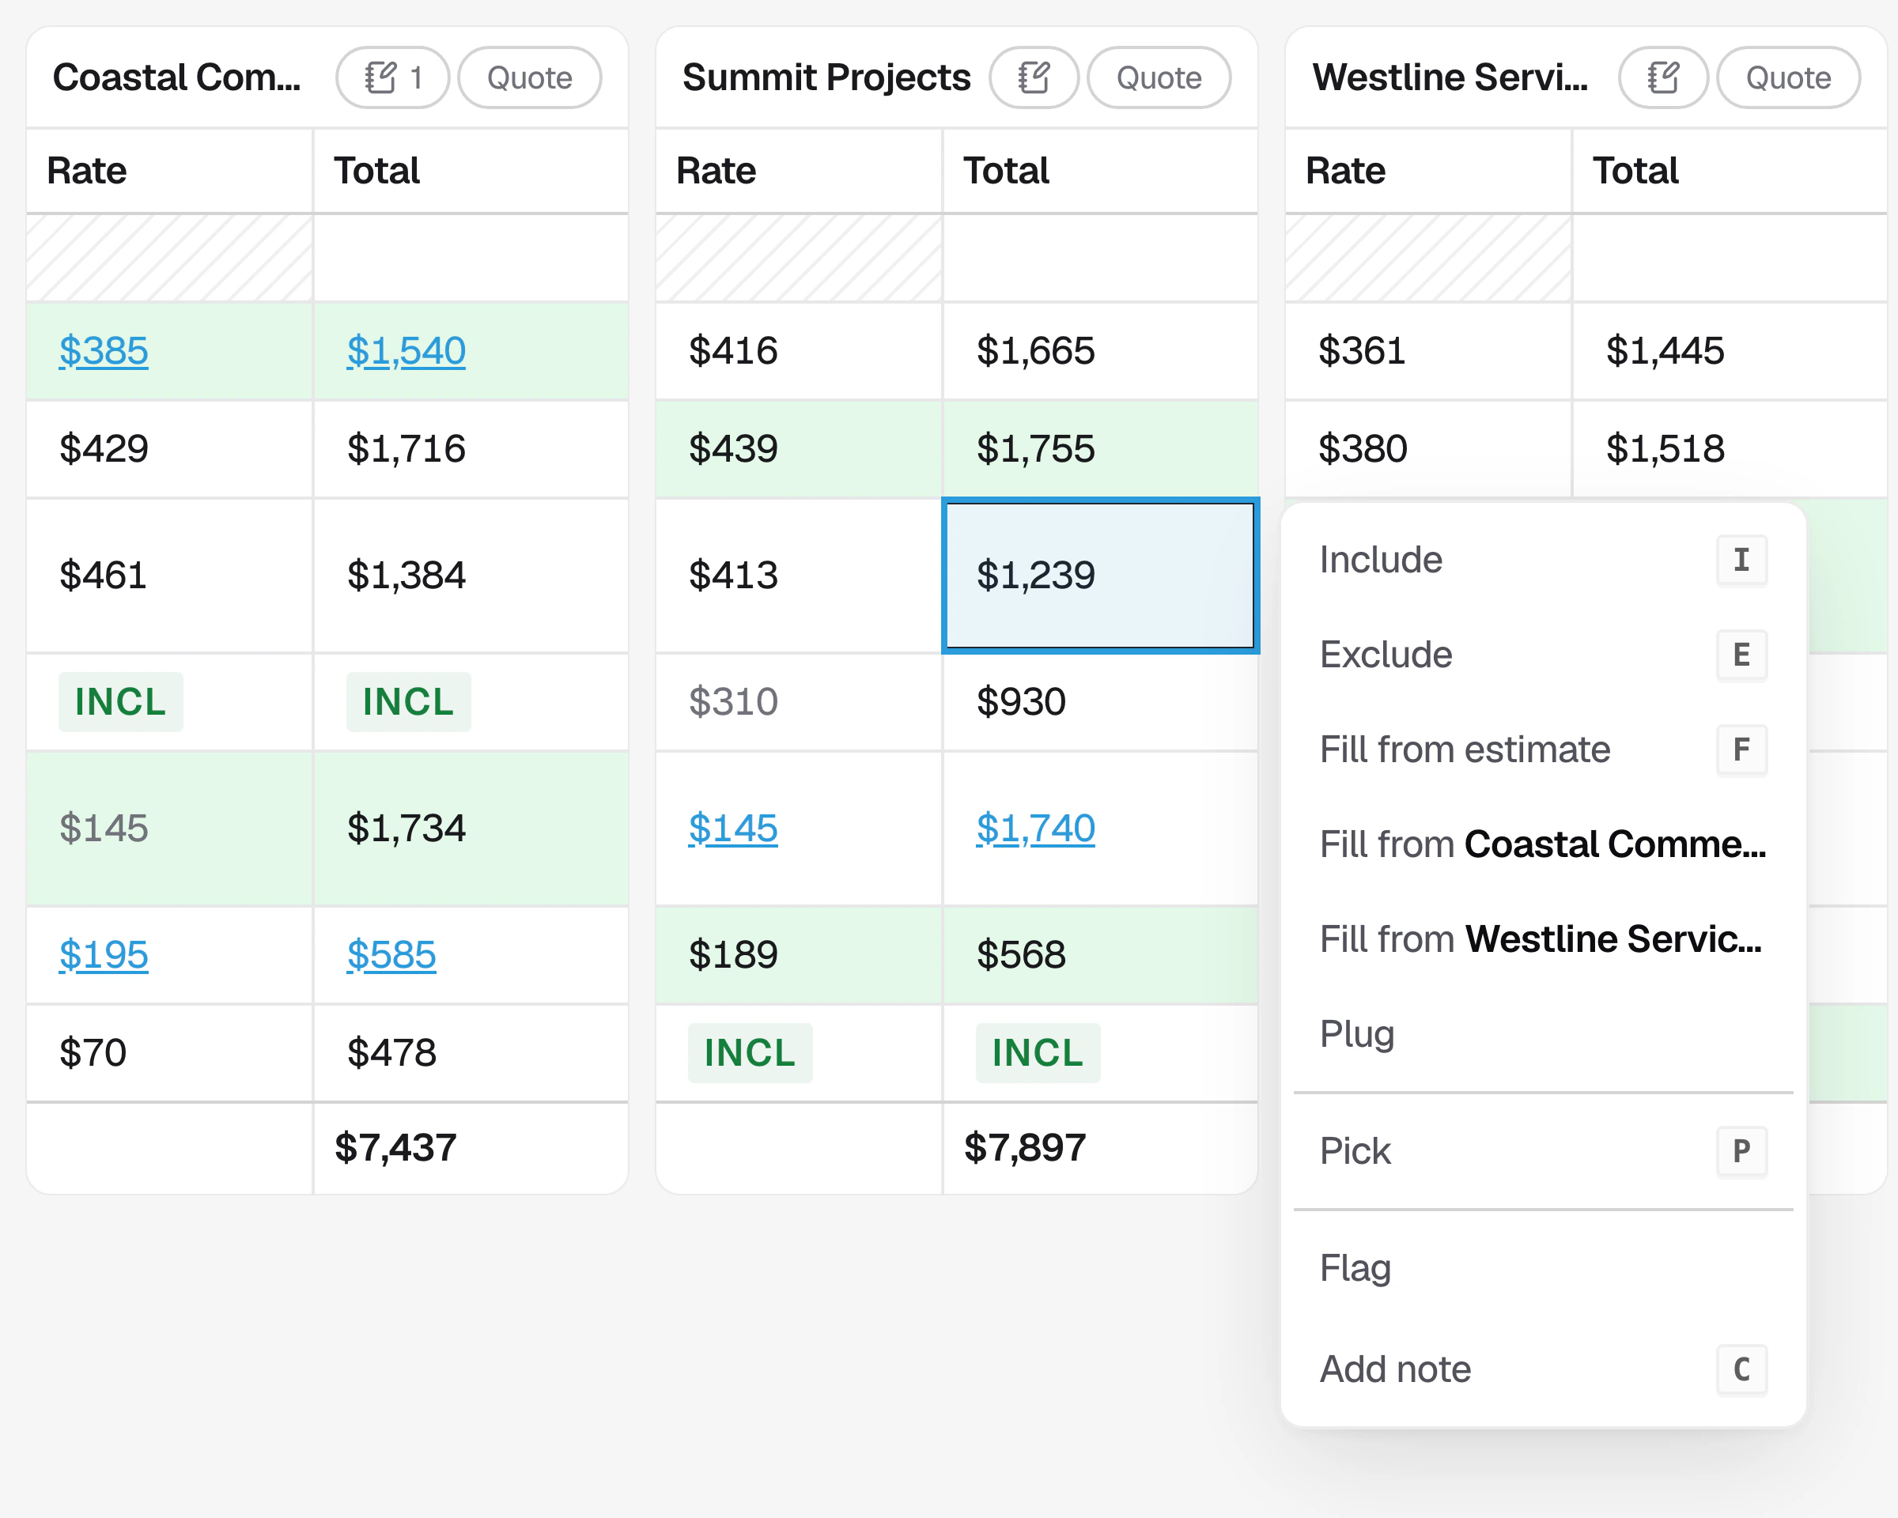Select the $189 rate cell
Screen dimensions: 1898x1518
coord(800,956)
